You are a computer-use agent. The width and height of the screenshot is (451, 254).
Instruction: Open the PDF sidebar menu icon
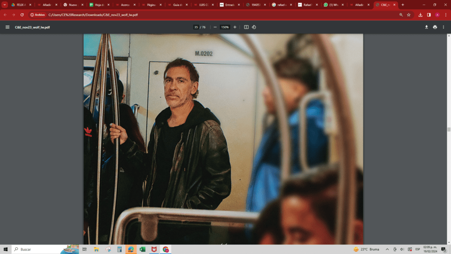(x=7, y=27)
